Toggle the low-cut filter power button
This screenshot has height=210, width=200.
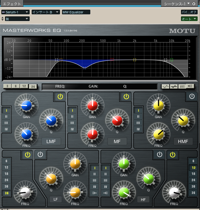click(28, 155)
